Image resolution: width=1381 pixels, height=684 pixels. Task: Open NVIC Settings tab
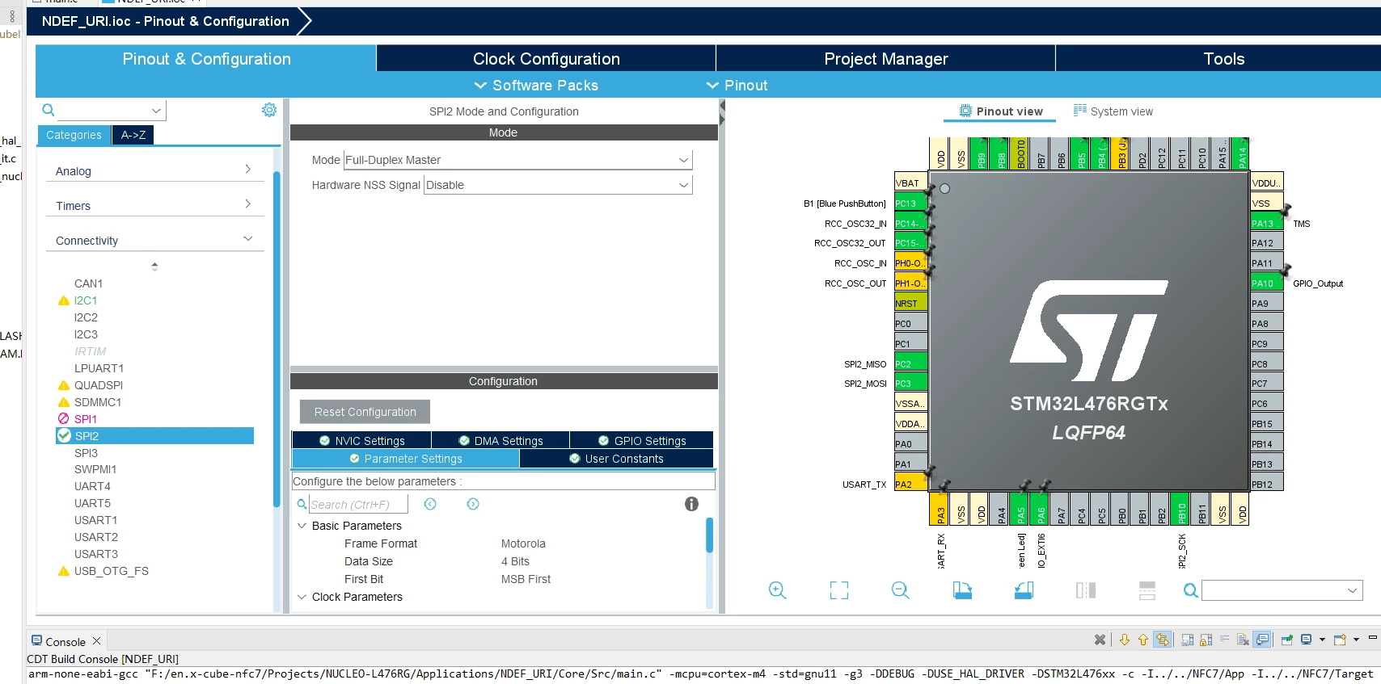pyautogui.click(x=361, y=441)
